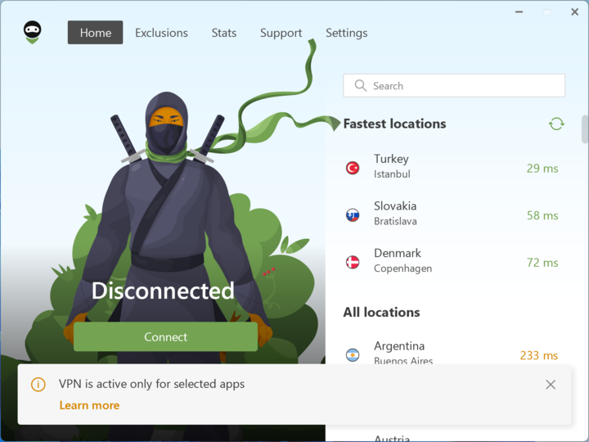
Task: Click the locations list scrollbar
Action: pyautogui.click(x=585, y=129)
